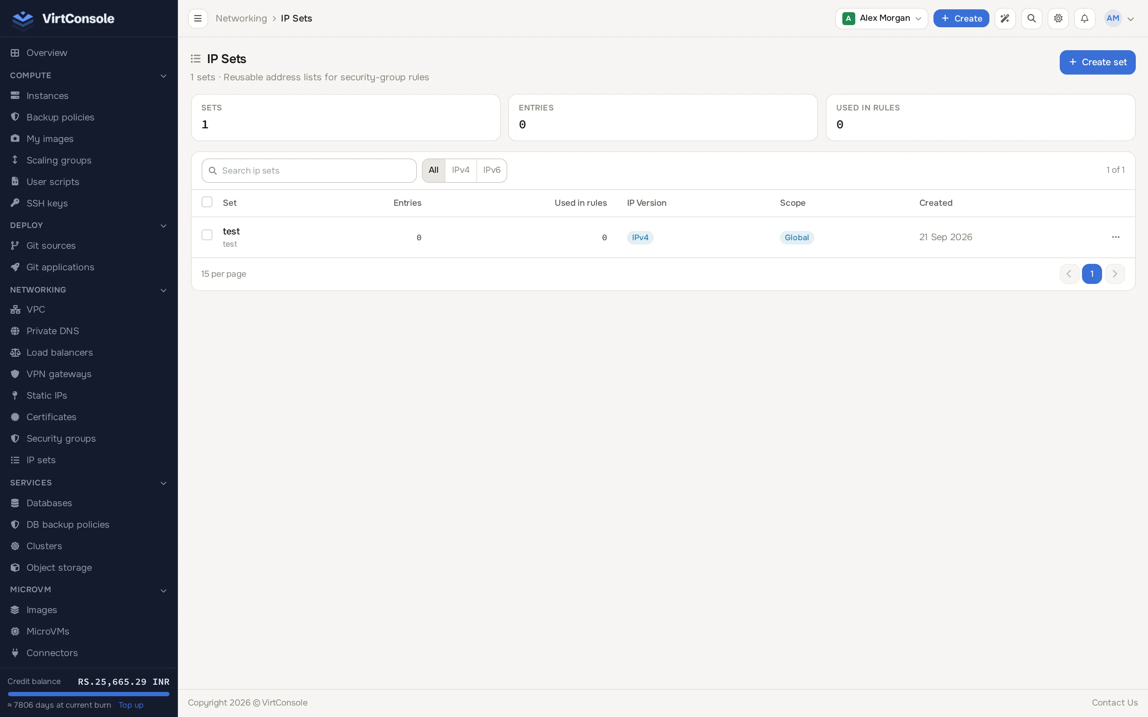Viewport: 1148px width, 717px height.
Task: Select the All filter tab
Action: point(434,170)
